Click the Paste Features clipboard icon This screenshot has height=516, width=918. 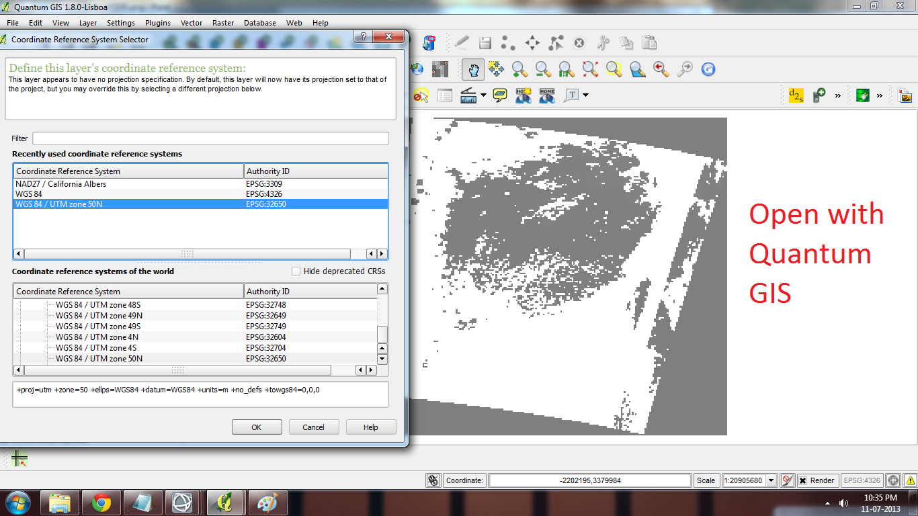tap(649, 42)
